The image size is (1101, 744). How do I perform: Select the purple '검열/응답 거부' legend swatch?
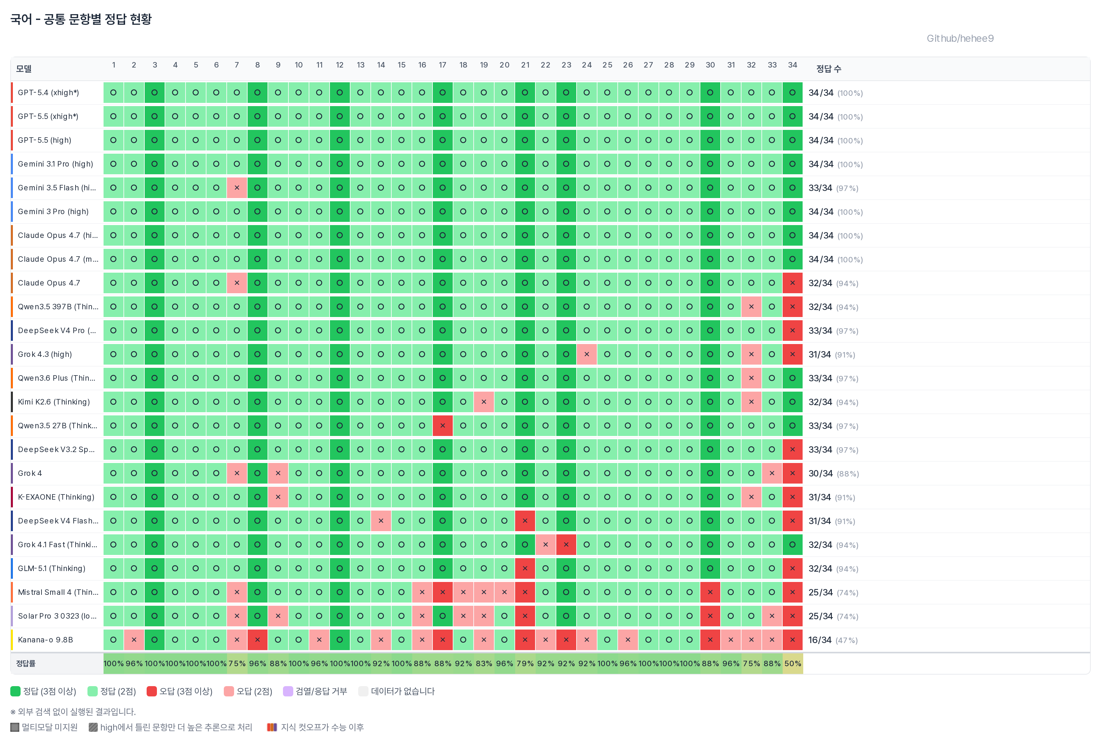[x=288, y=691]
